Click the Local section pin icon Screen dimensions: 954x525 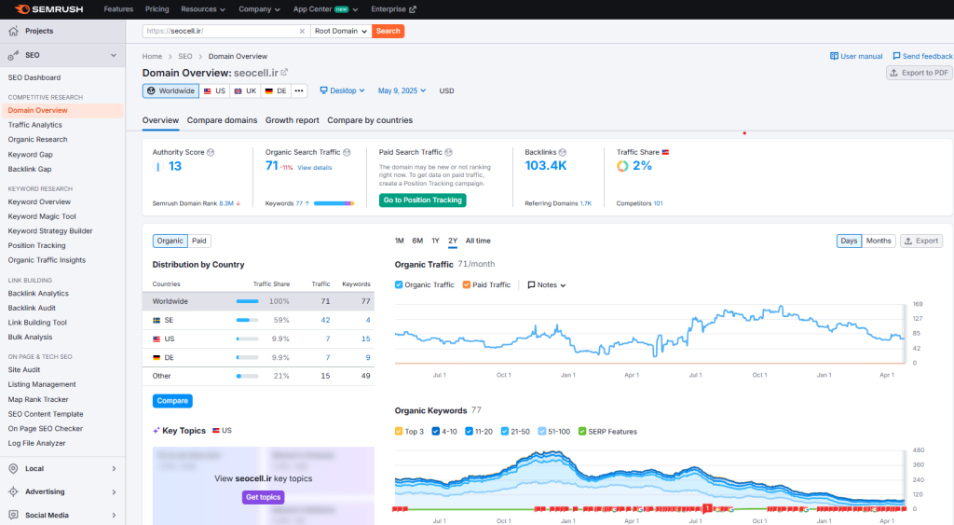[13, 468]
